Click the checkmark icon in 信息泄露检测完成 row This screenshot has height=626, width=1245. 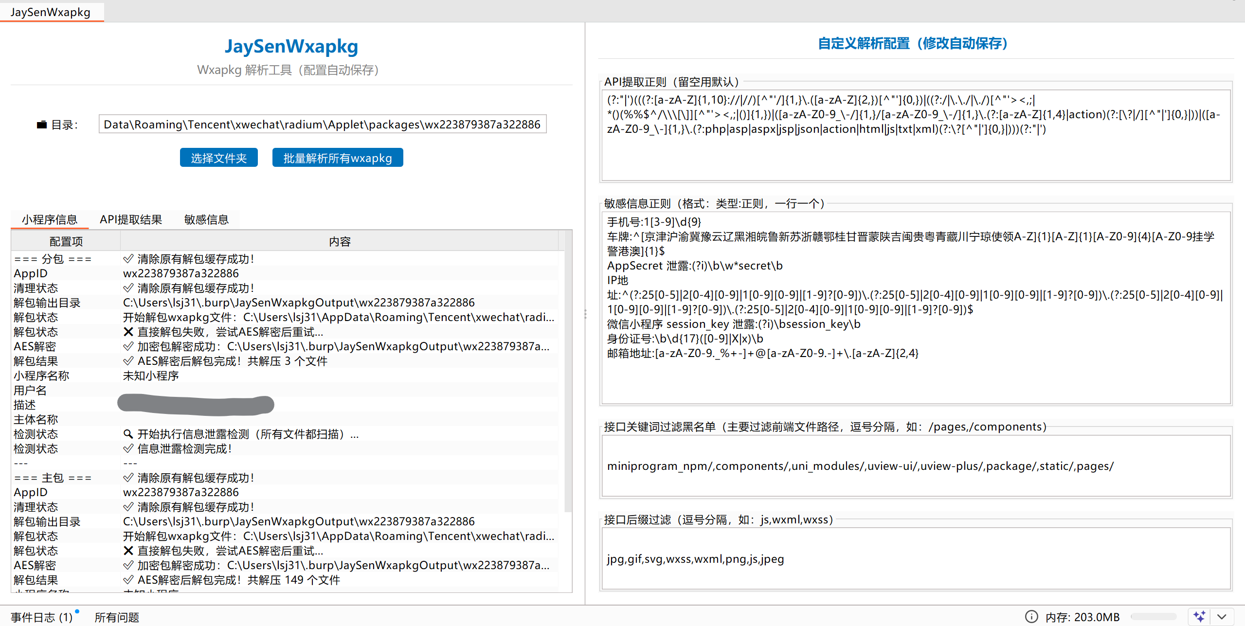(128, 448)
